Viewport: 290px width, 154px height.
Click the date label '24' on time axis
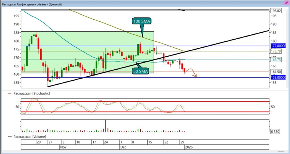(x=106, y=142)
